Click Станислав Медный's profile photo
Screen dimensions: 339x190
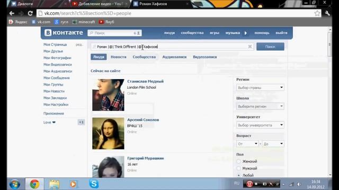click(x=108, y=95)
